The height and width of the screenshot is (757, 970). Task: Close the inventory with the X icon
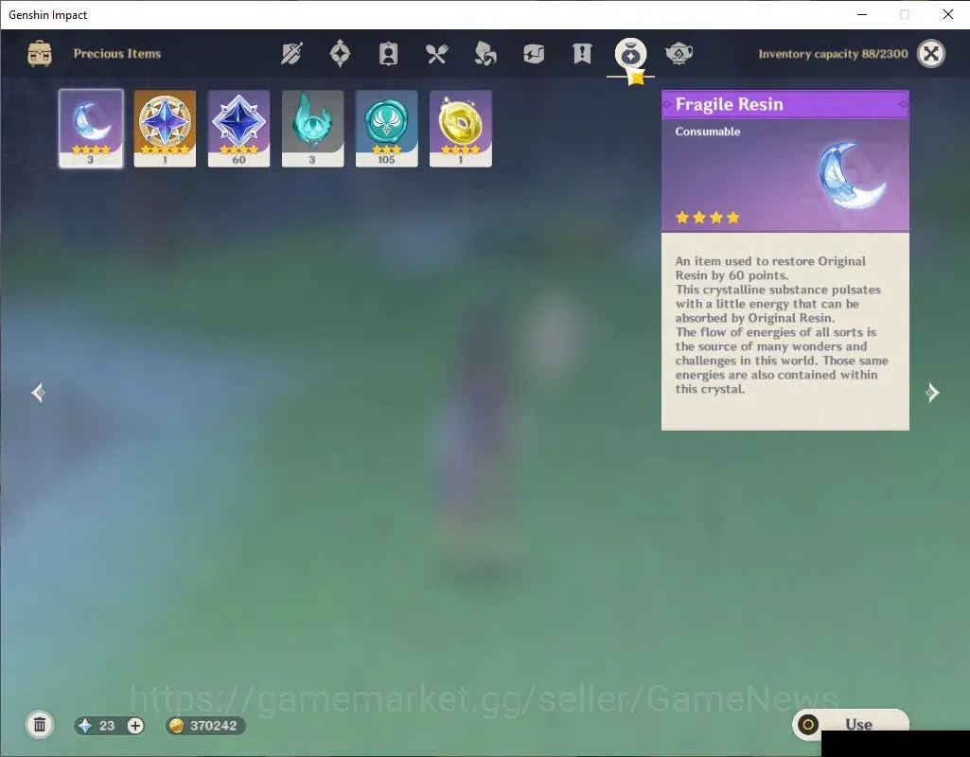[931, 54]
